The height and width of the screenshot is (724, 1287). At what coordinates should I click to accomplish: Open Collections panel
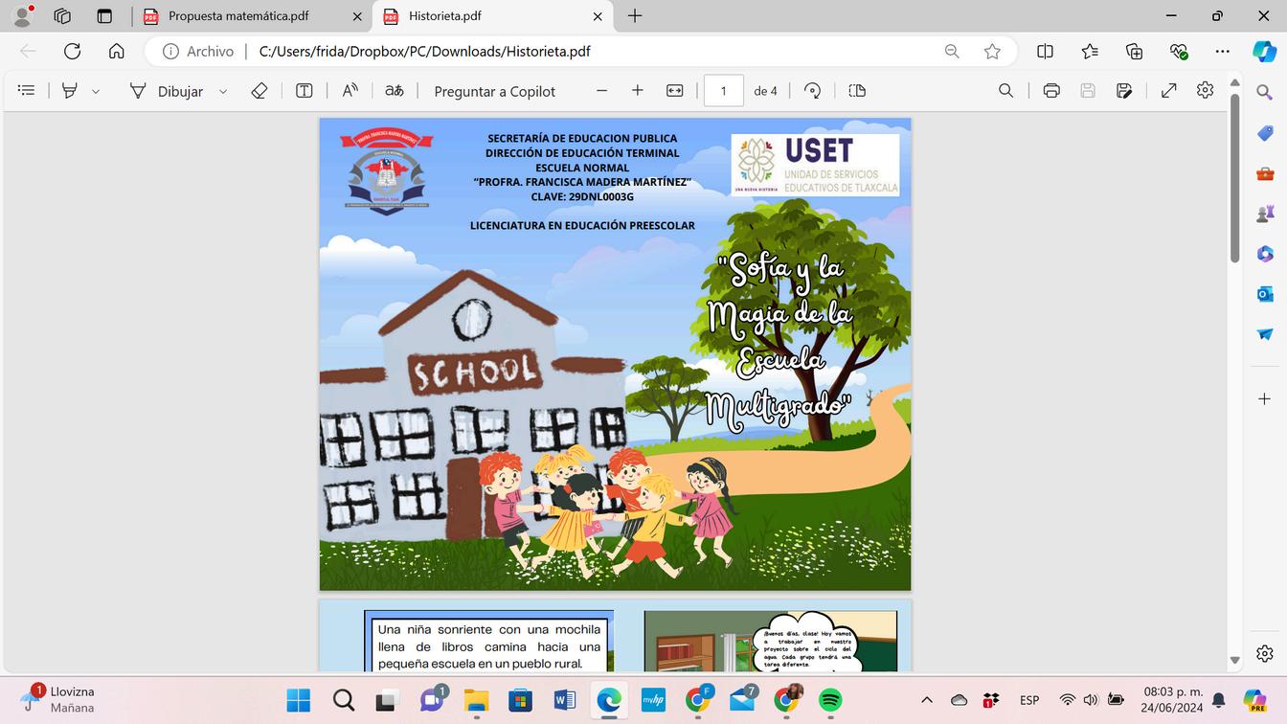[1134, 52]
